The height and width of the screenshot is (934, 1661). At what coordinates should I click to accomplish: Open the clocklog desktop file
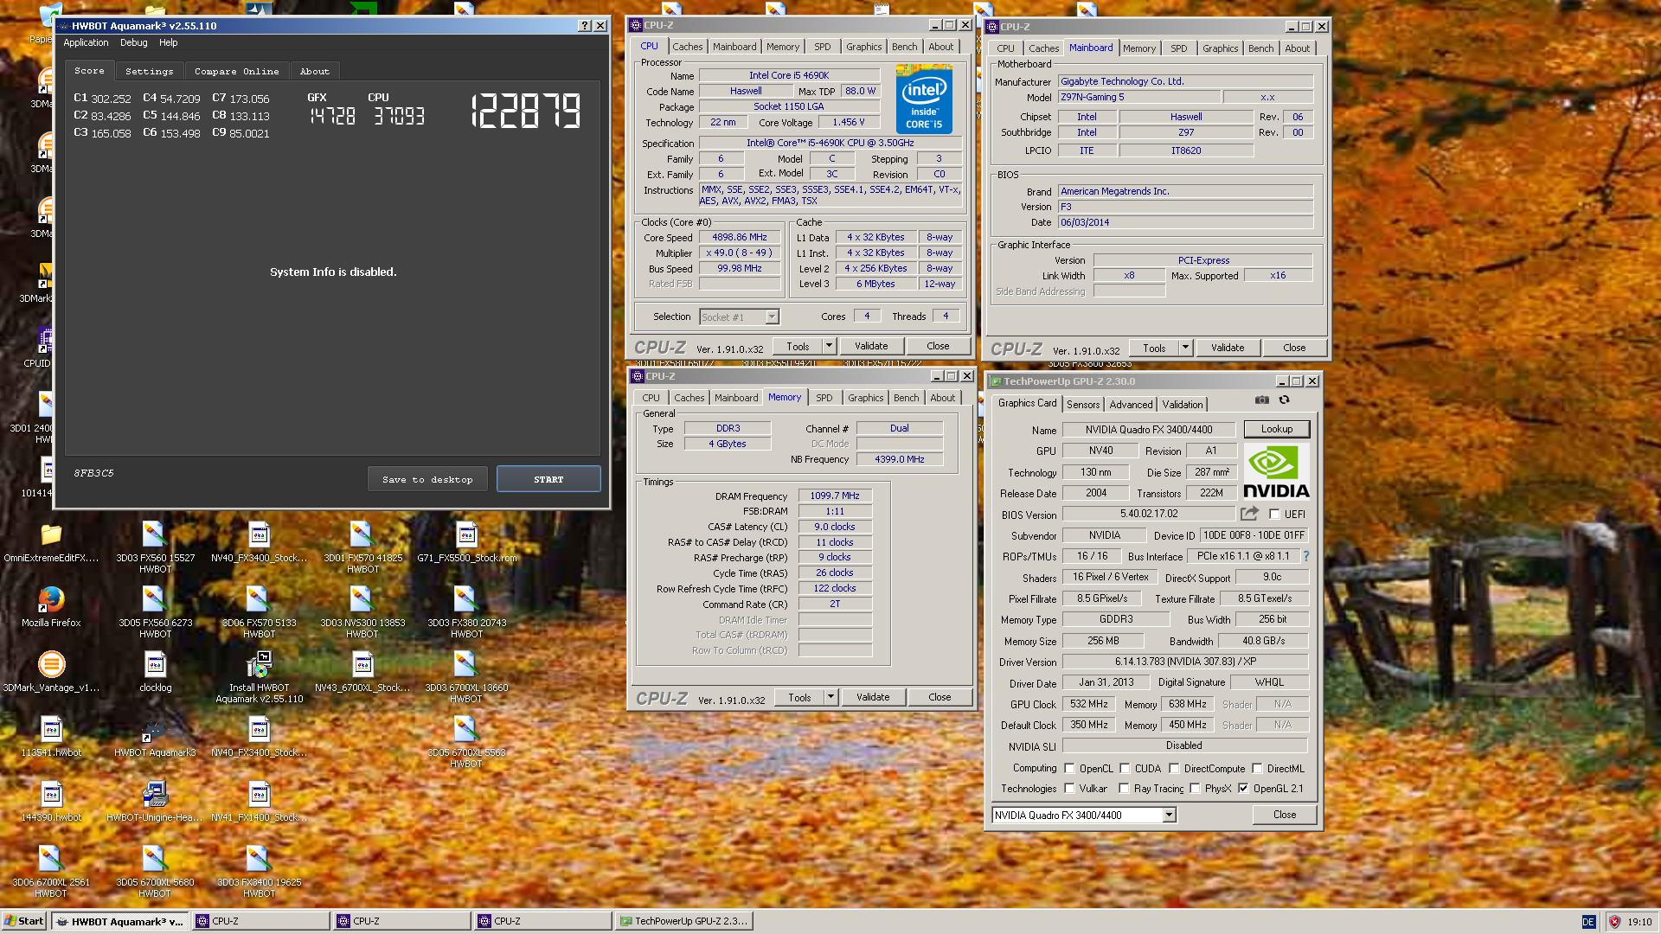(x=156, y=671)
